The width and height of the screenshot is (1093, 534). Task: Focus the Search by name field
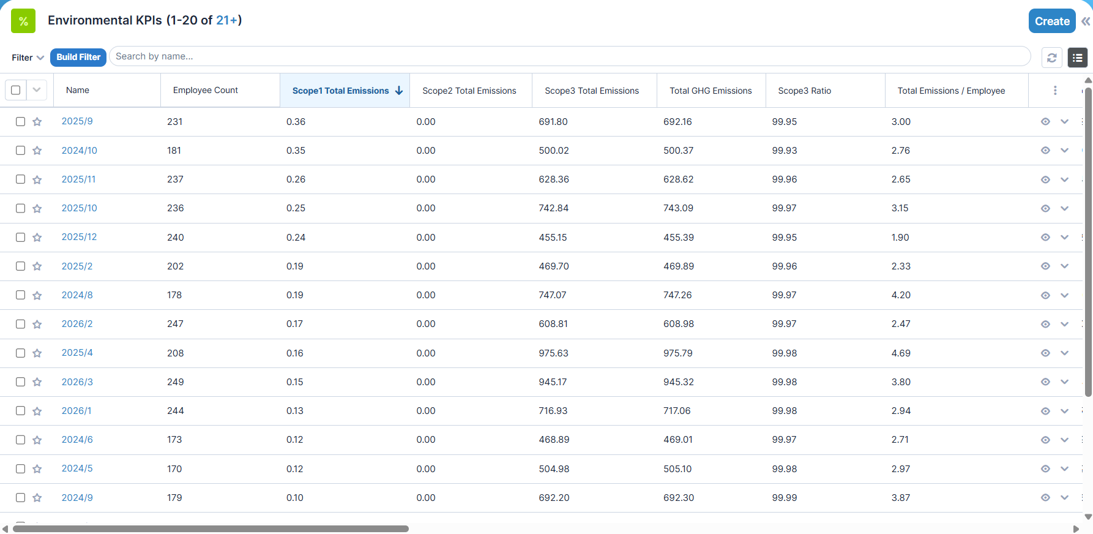point(570,56)
